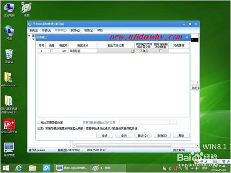This screenshot has height=173, width=231.
Task: Open the blue Baidu cloud taskbar app
Action: coord(46,168)
